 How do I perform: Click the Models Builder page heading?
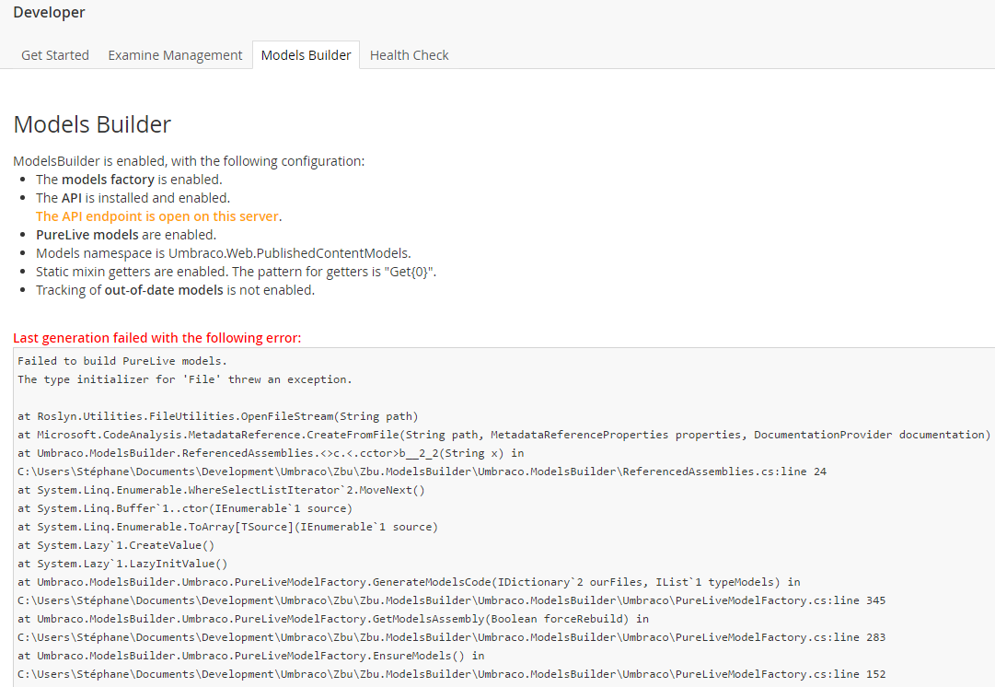pos(92,124)
